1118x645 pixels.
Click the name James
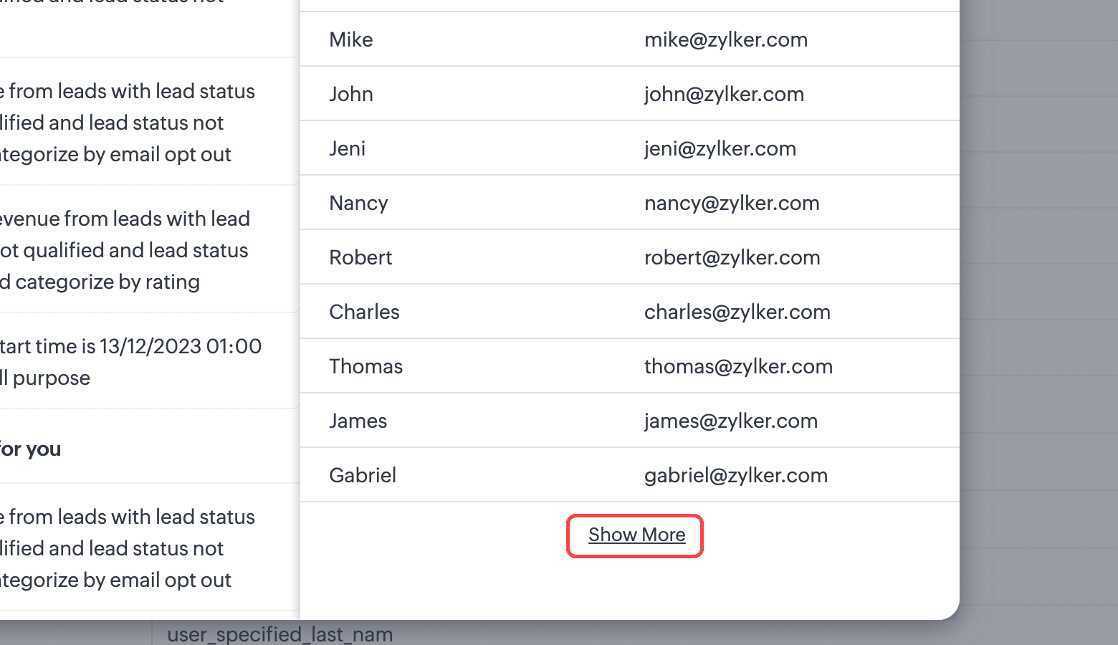coord(358,421)
